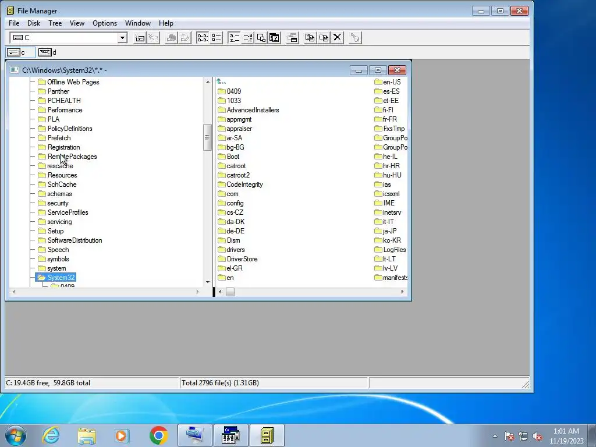The height and width of the screenshot is (447, 596).
Task: Open Internet Explorer from the taskbar
Action: 51,435
